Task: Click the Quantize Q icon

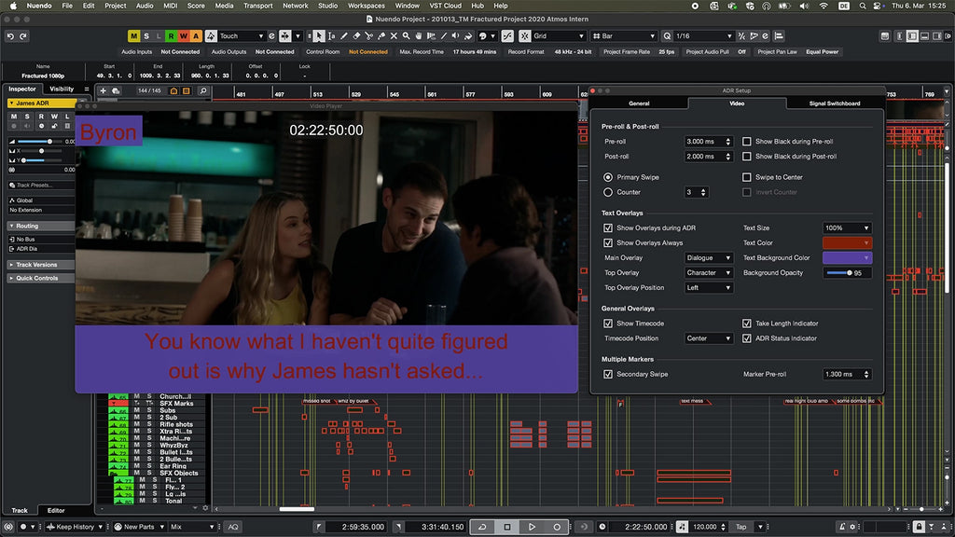Action: coord(667,36)
